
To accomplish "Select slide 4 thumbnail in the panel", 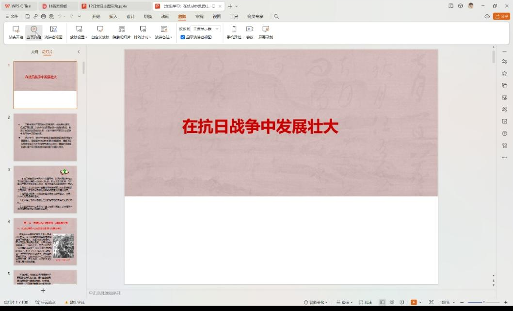I will click(45, 241).
